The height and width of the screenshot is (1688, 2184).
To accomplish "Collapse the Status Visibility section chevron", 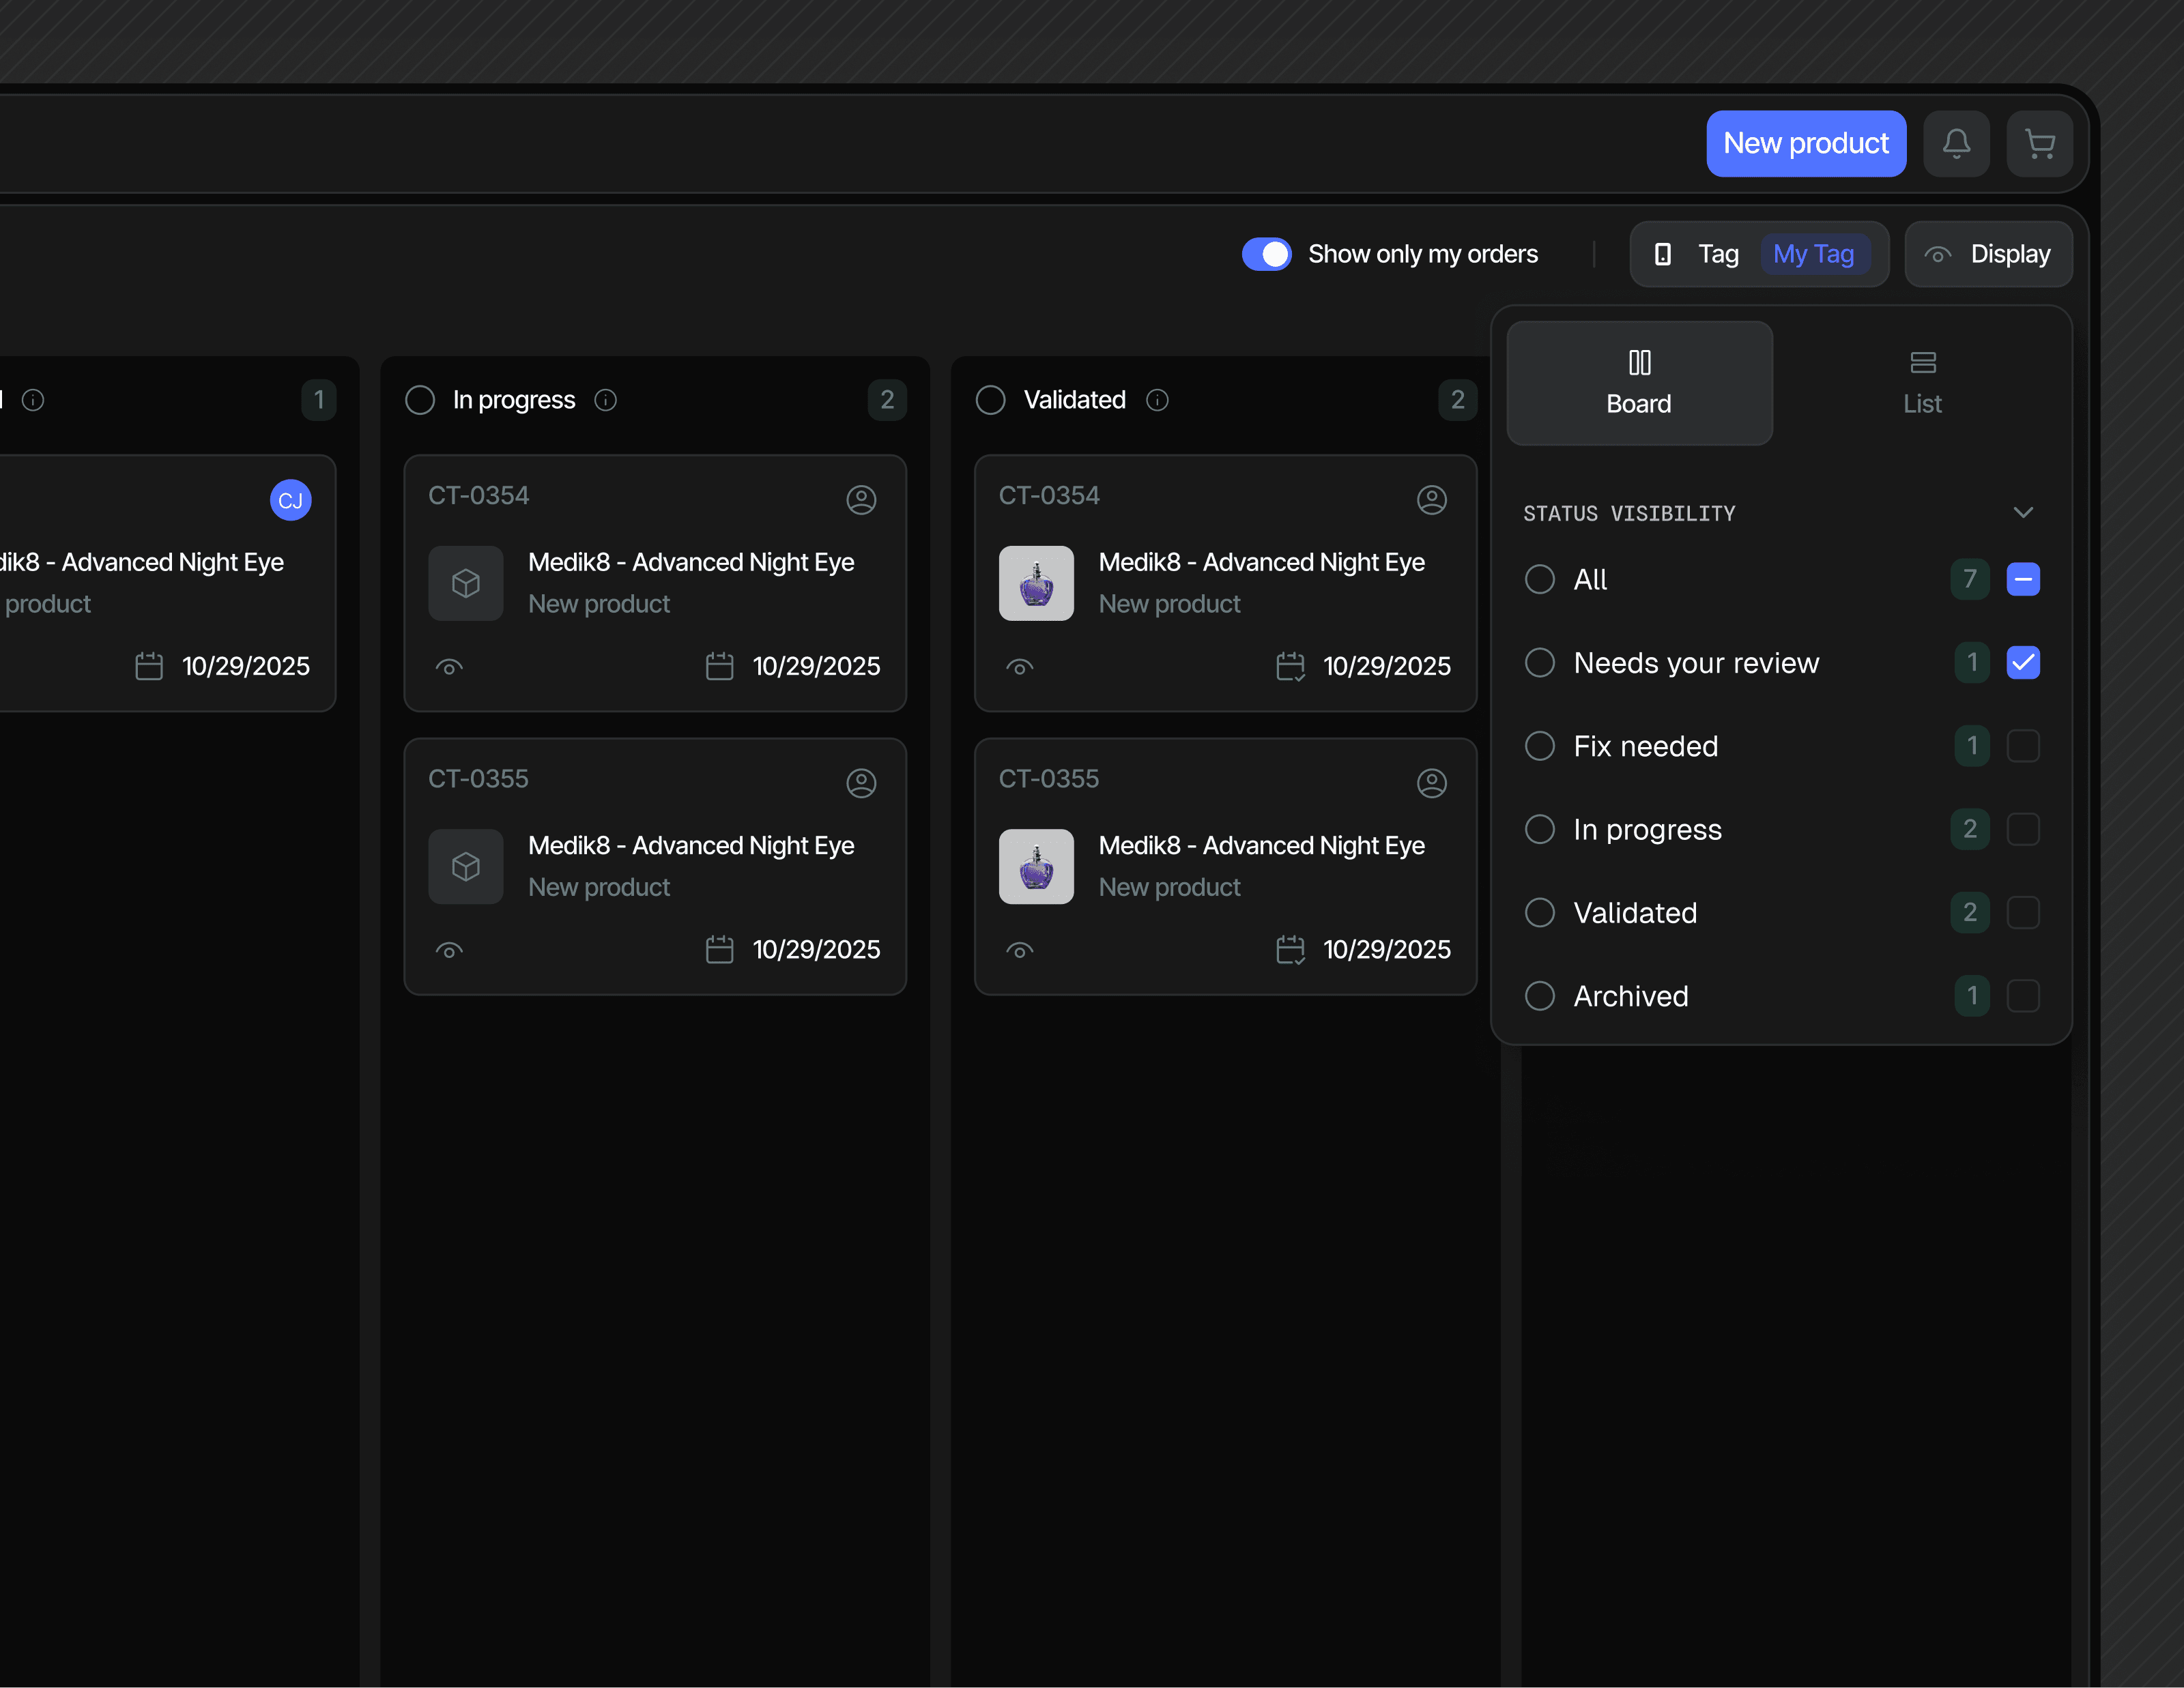I will 2022,512.
